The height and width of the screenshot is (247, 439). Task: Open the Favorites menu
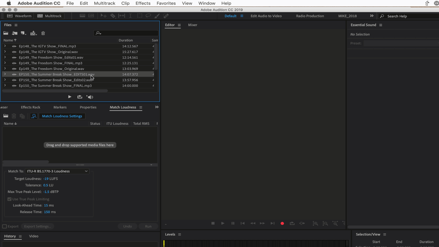point(166,3)
